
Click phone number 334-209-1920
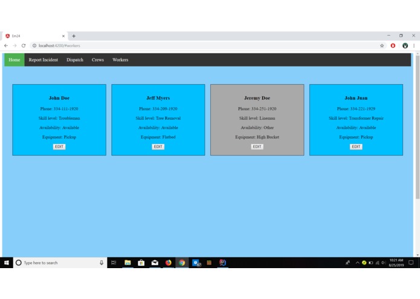click(x=165, y=109)
